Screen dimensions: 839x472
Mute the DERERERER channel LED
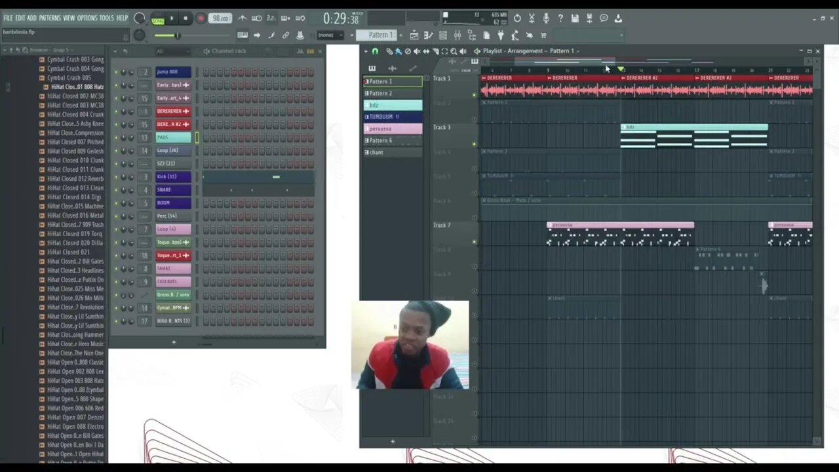(116, 111)
